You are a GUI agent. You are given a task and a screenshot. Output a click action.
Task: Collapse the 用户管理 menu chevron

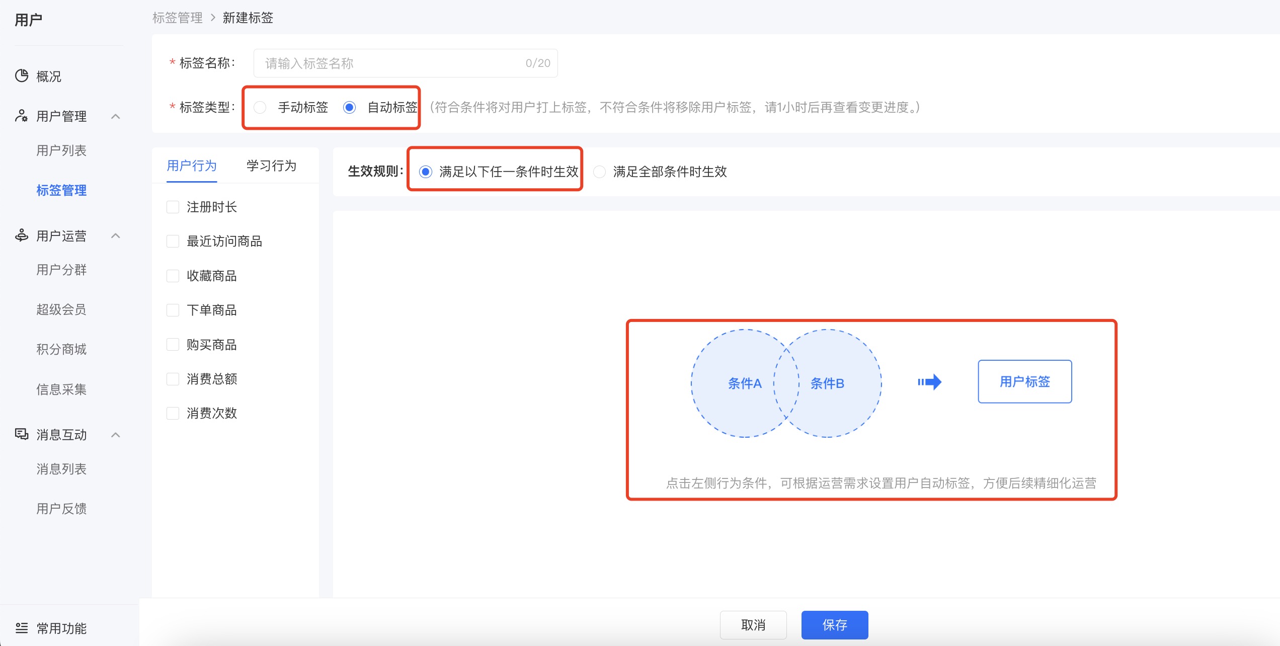click(115, 116)
